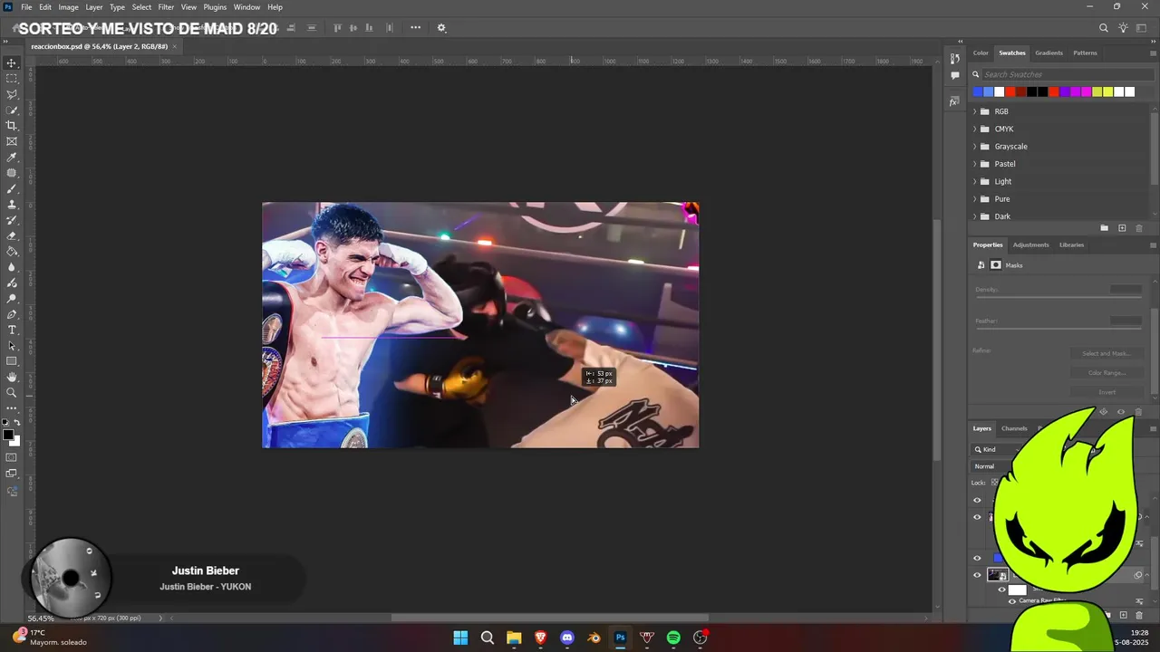The width and height of the screenshot is (1160, 652).
Task: Switch to the Libraries tab
Action: pos(1071,244)
